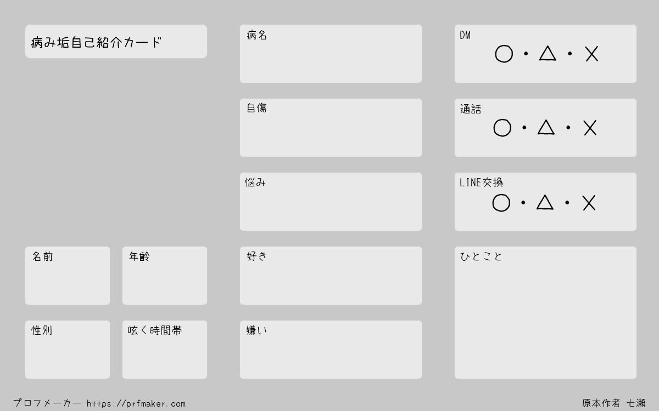
Task: Open the prfmaker.com URL text
Action: pyautogui.click(x=136, y=404)
